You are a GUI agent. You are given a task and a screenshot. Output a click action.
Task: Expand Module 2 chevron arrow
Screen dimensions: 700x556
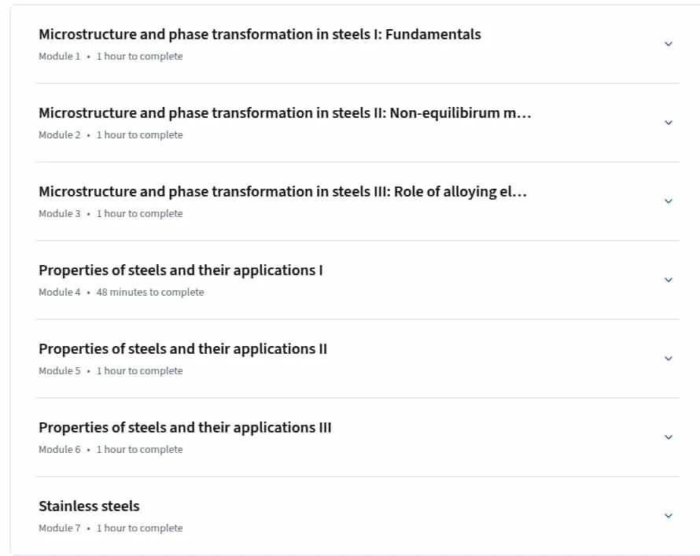point(669,122)
